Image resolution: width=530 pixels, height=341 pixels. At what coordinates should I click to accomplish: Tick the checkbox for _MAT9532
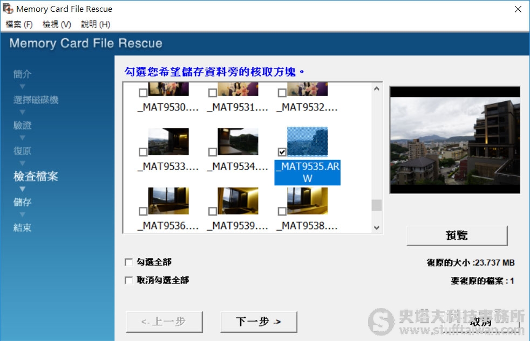point(282,93)
